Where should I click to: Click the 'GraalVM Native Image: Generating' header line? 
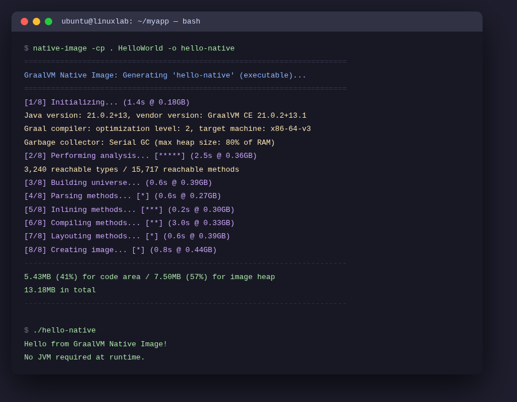165,75
